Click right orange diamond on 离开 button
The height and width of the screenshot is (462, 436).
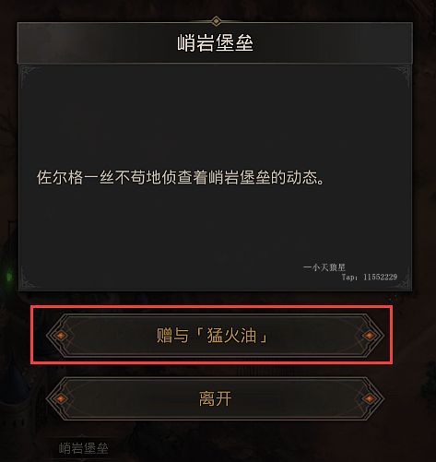click(x=369, y=398)
